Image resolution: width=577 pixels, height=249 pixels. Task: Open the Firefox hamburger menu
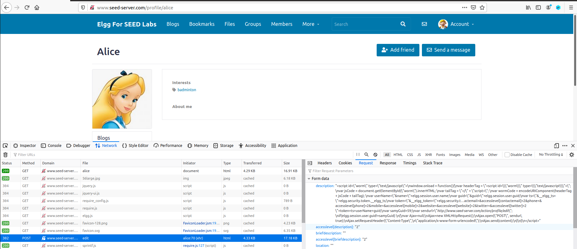(571, 7)
